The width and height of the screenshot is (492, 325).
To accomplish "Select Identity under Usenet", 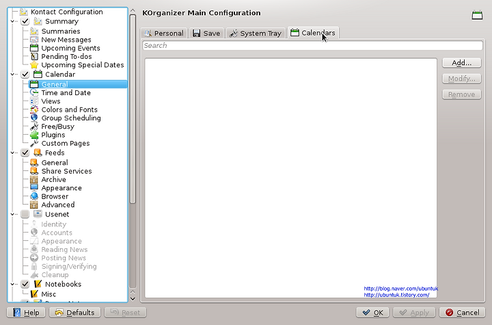I will [54, 224].
